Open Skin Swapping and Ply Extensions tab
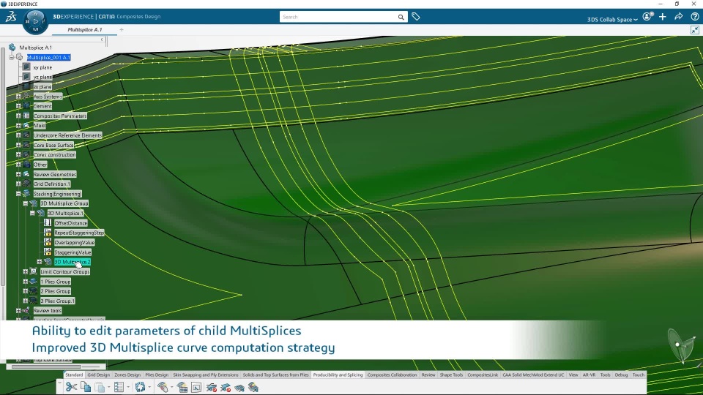The height and width of the screenshot is (395, 703). [206, 375]
